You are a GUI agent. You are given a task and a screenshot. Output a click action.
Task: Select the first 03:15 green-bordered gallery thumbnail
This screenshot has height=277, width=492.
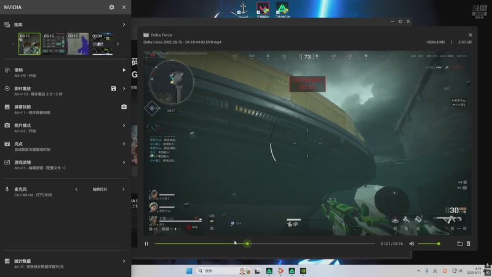pos(30,44)
